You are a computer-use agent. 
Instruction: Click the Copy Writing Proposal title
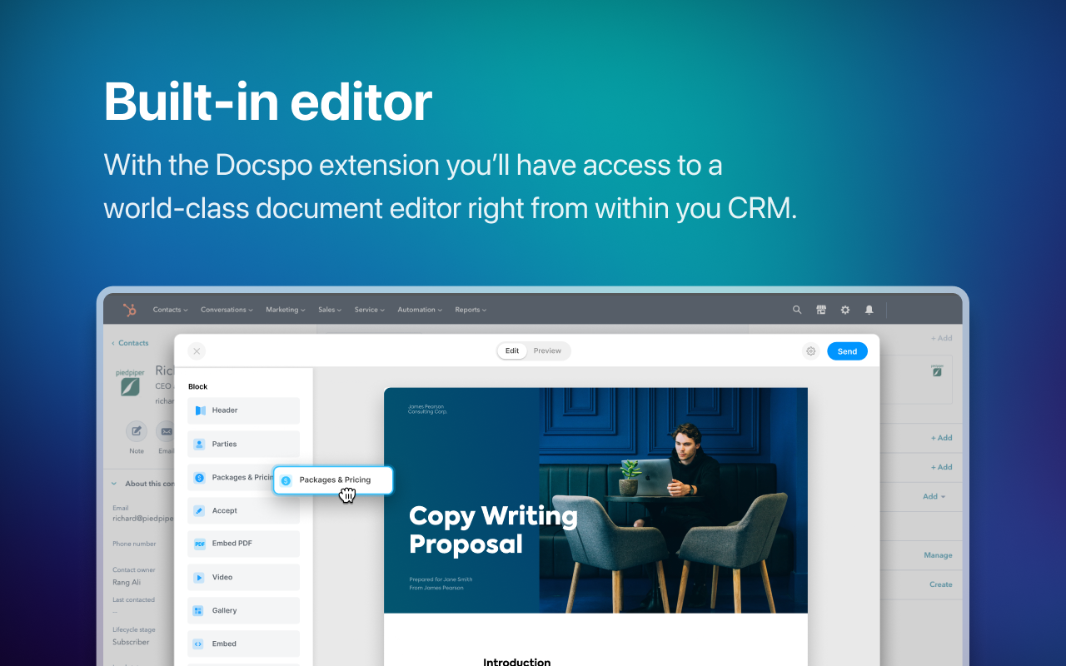tap(493, 529)
